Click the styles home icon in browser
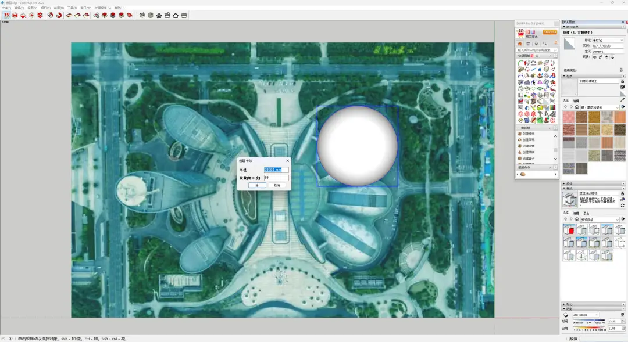 click(x=577, y=220)
